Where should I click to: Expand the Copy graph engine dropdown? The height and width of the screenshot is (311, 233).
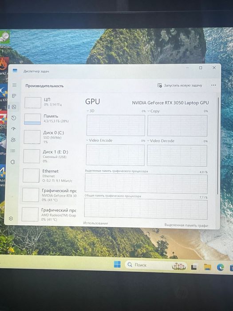tap(154, 111)
